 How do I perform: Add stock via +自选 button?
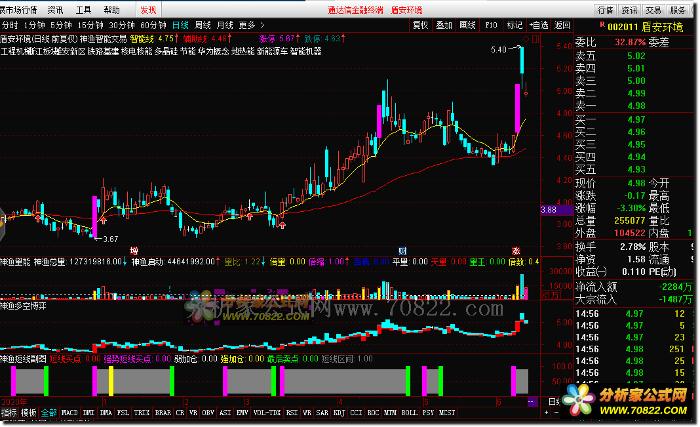538,26
